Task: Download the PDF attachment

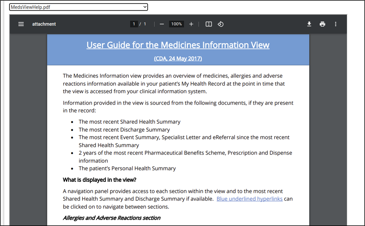Action: pos(309,24)
